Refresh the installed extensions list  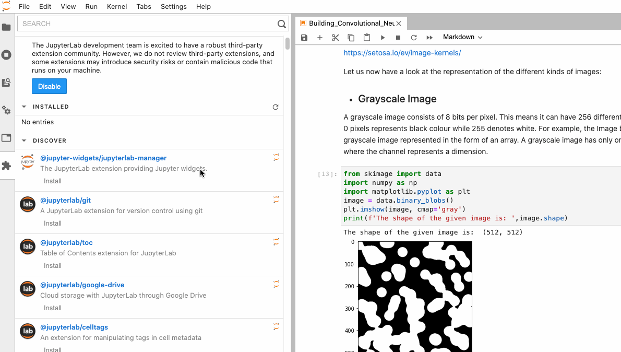click(x=276, y=107)
